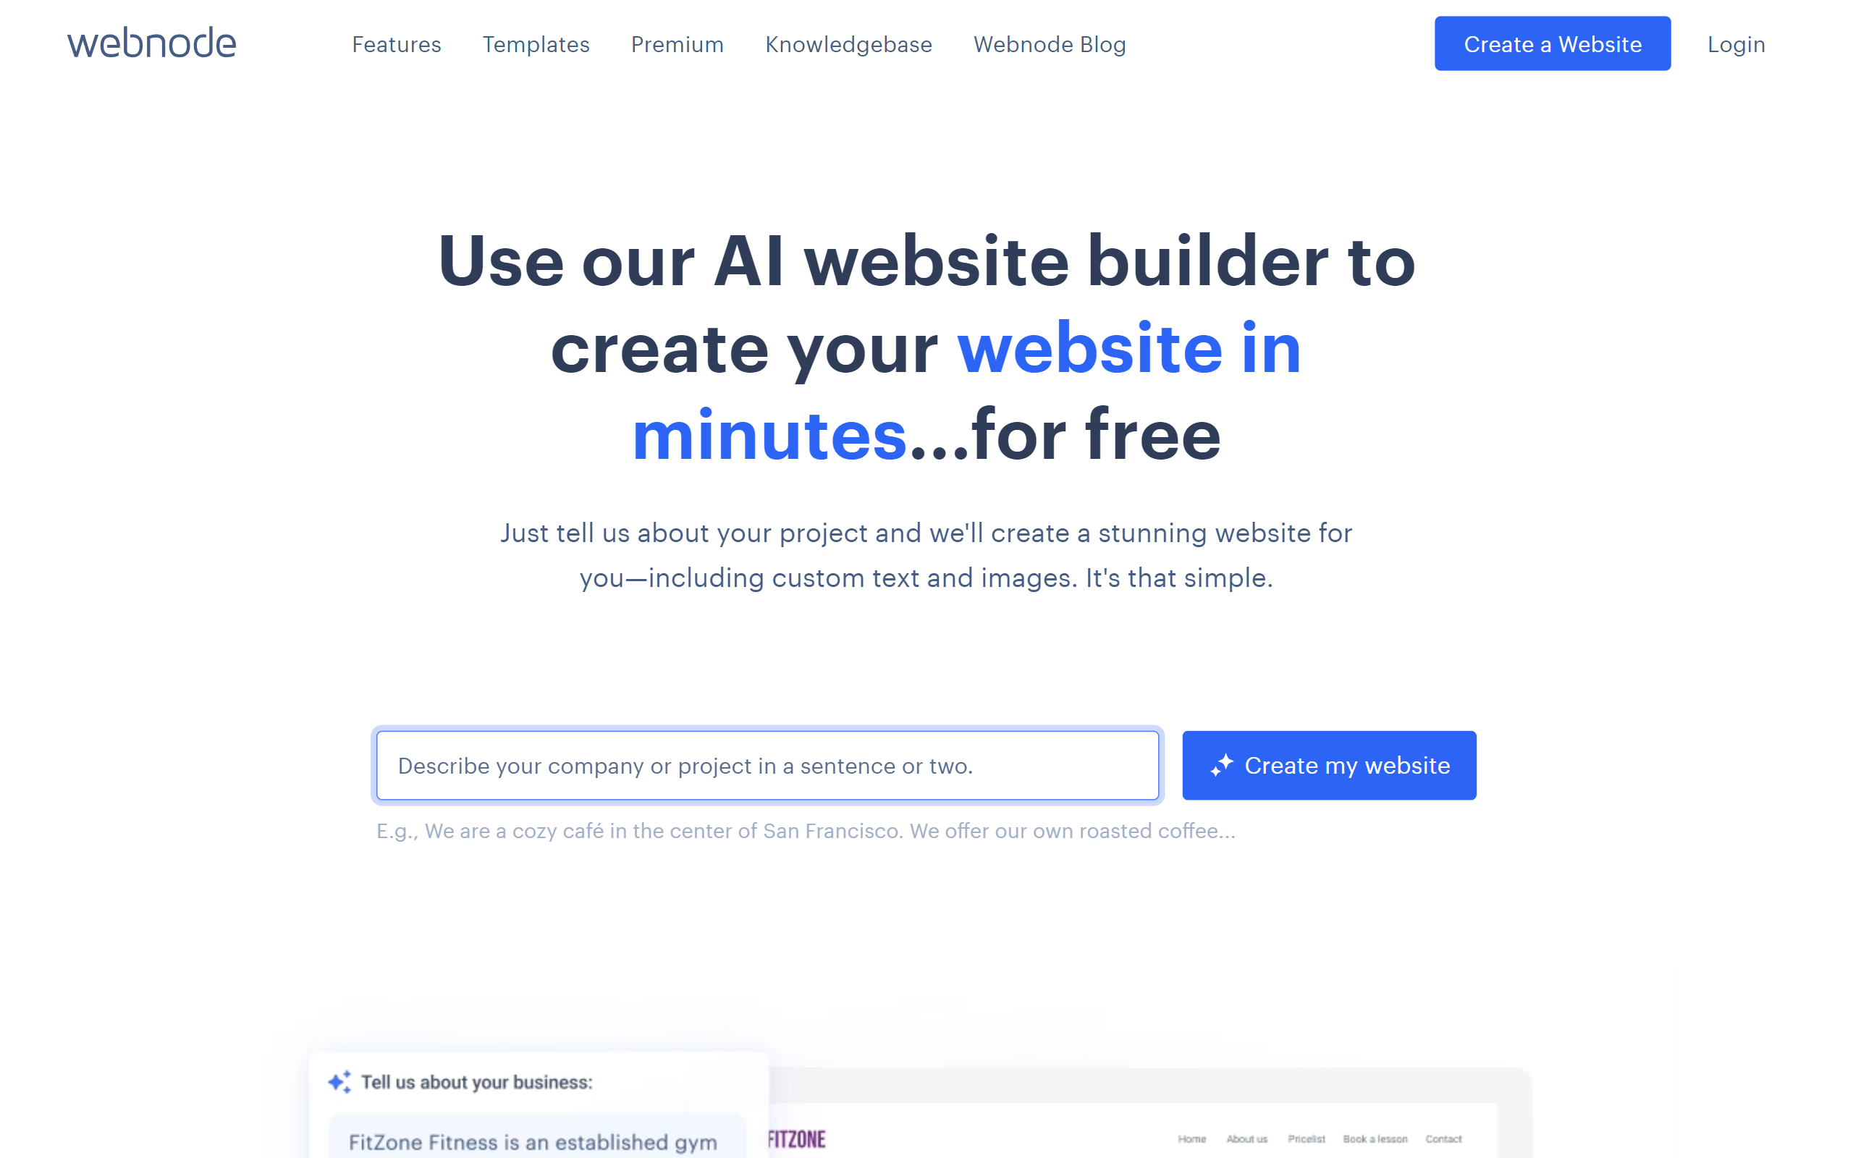Open the Templates navigation menu item
The height and width of the screenshot is (1158, 1853).
(x=535, y=44)
